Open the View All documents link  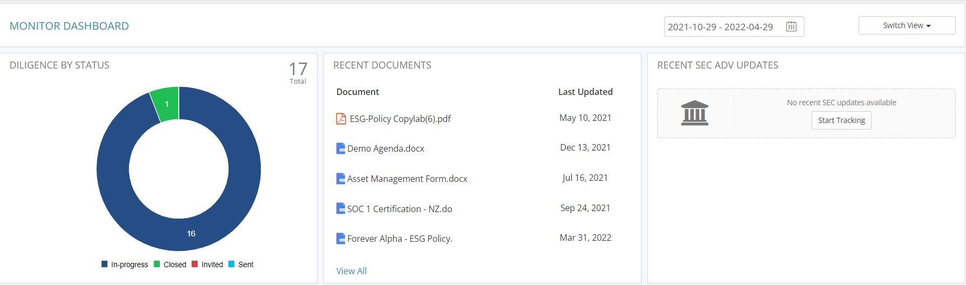pyautogui.click(x=352, y=271)
